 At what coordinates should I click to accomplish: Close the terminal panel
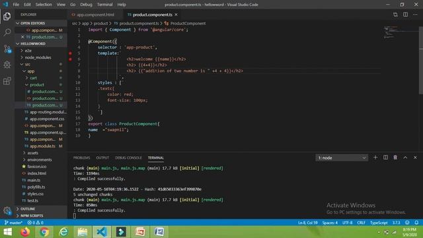pos(415,157)
